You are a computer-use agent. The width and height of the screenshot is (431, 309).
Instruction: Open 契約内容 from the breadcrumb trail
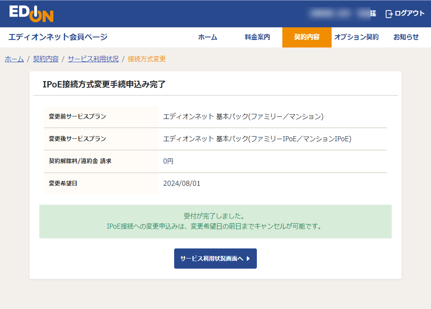point(45,59)
